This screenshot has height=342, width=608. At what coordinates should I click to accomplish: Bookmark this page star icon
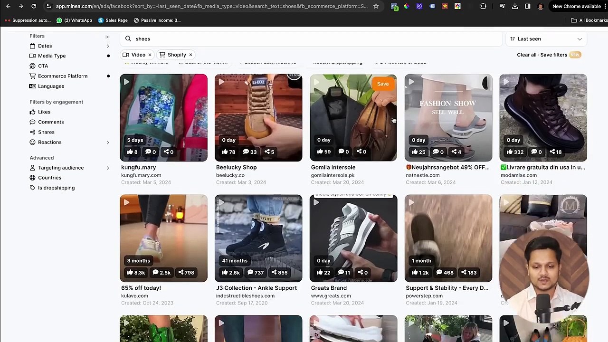coord(376,6)
